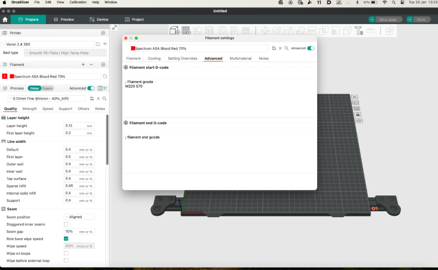Select the Text shape tool
438x270 pixels.
click(x=359, y=31)
